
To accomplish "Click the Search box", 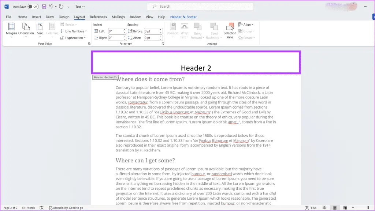I will 200,7.
